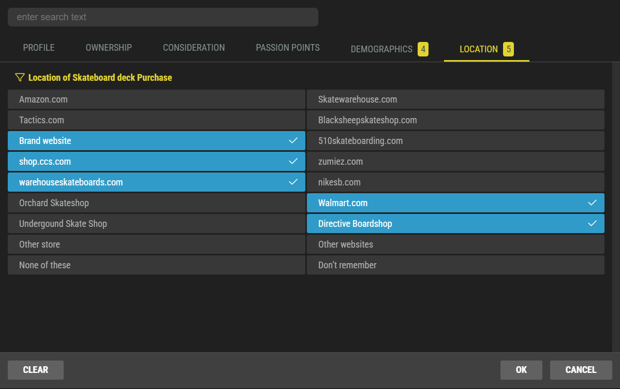Open the PROFILE tab
This screenshot has width=620, height=389.
[x=39, y=48]
